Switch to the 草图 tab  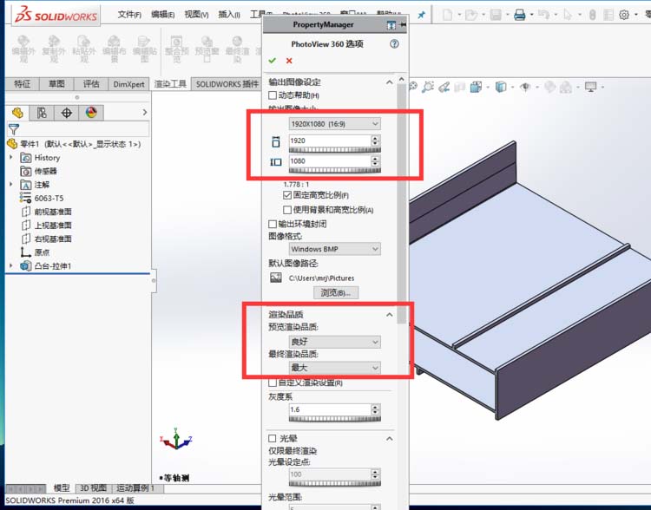click(56, 84)
